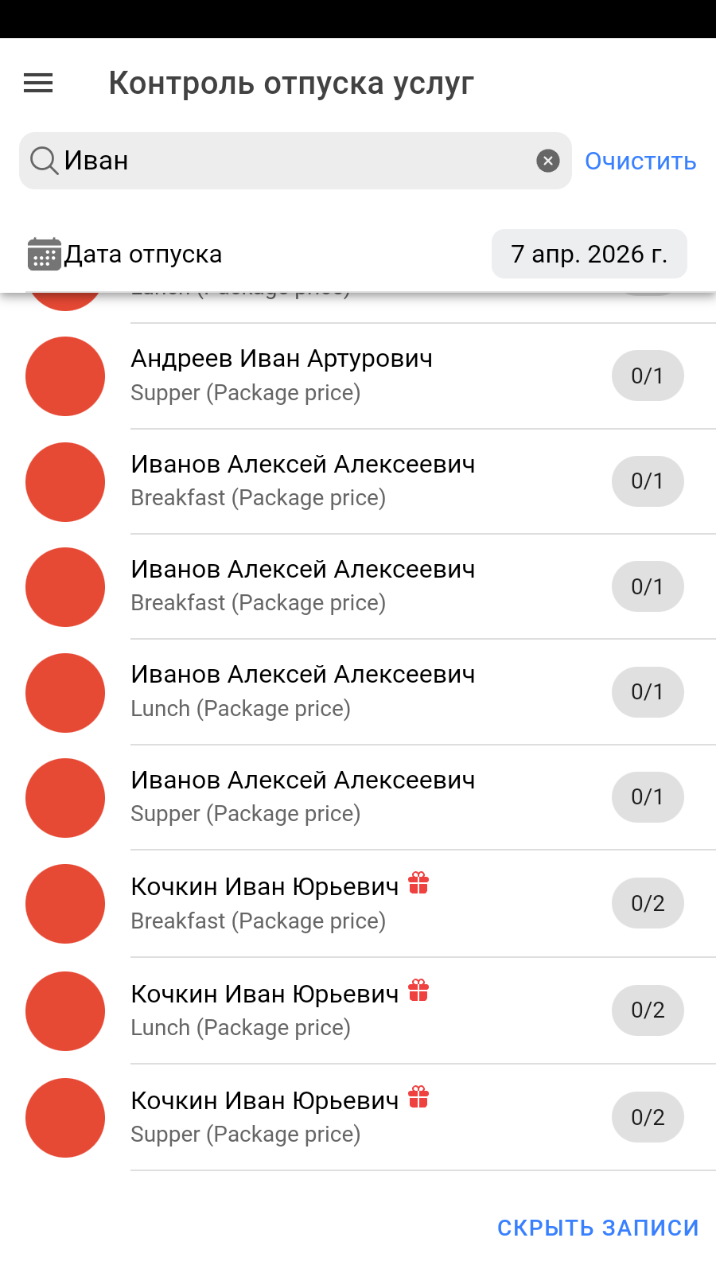Click gift icon on Кочкин Breakfast row
716x1273 pixels.
(x=418, y=883)
